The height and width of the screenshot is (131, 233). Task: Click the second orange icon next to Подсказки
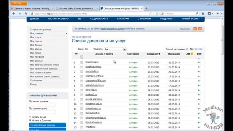coord(200,29)
